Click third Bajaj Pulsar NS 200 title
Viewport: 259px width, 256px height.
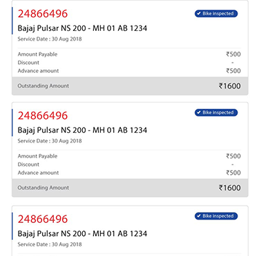82,234
